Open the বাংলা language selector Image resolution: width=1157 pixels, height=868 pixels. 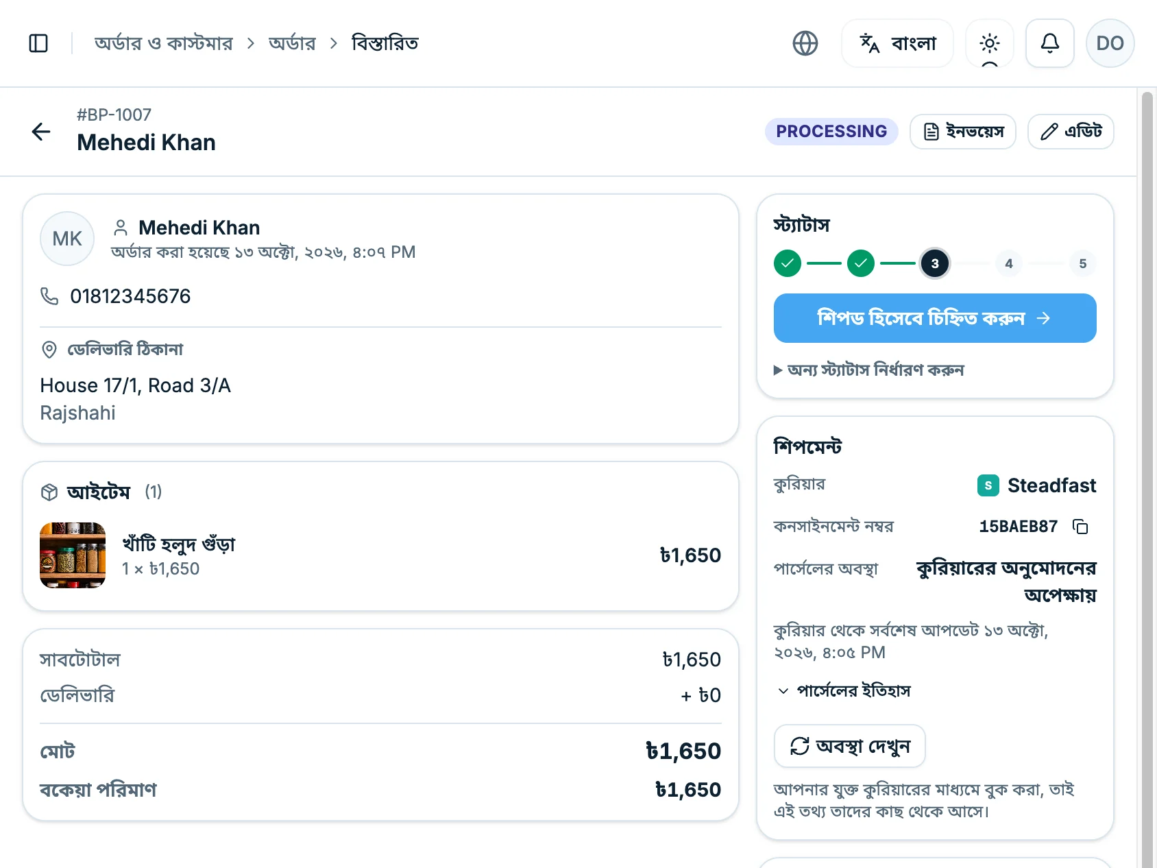click(897, 43)
